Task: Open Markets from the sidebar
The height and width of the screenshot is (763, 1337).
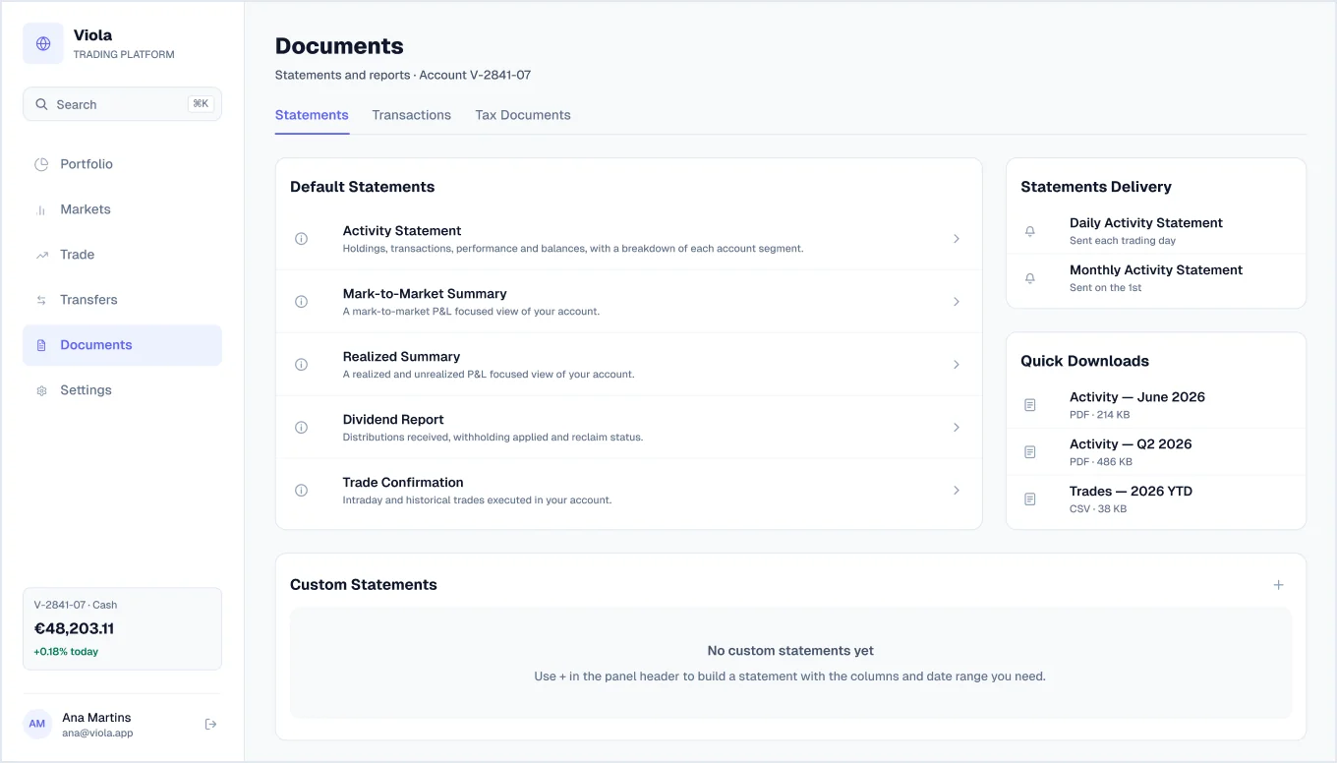Action: (x=122, y=209)
